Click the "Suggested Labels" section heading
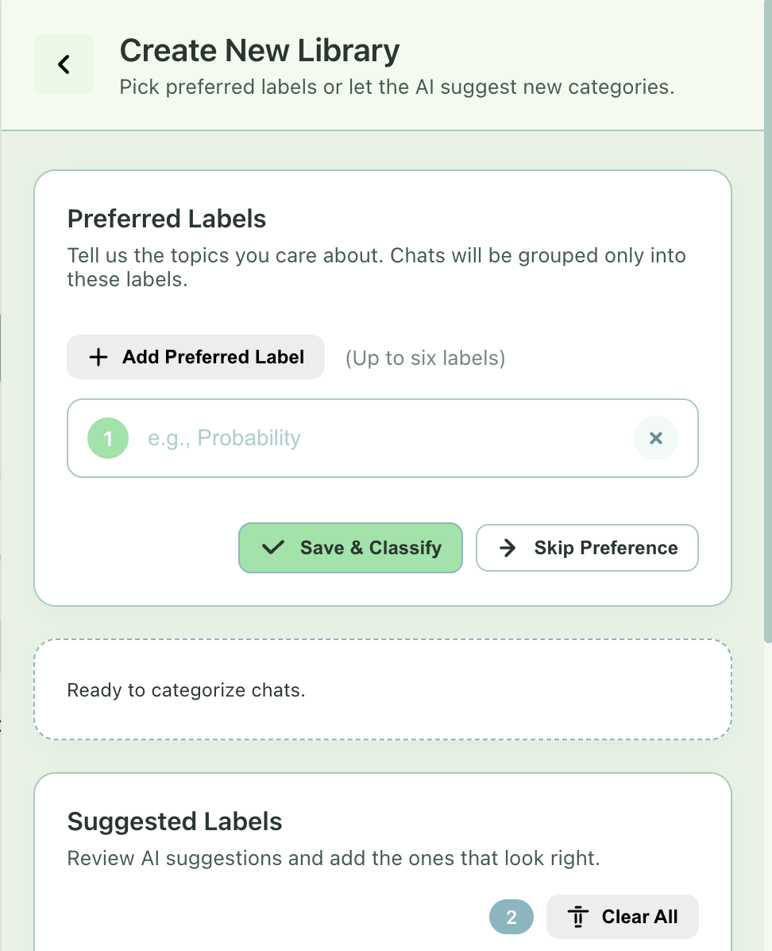Image resolution: width=772 pixels, height=951 pixels. (x=175, y=821)
